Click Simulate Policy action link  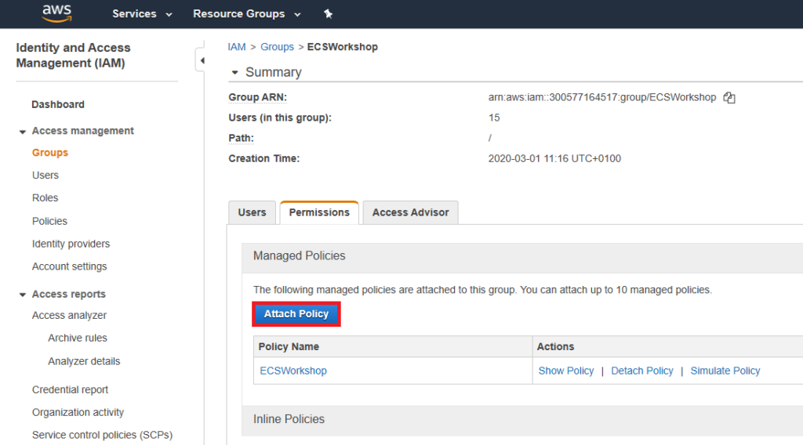point(725,371)
